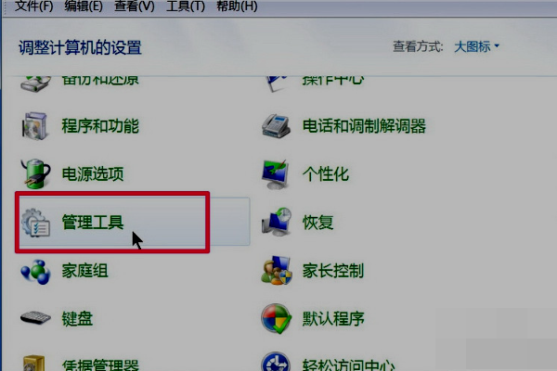Screen dimensions: 557x371
Task: Open the 程序和功能 icon
Action: 34,126
